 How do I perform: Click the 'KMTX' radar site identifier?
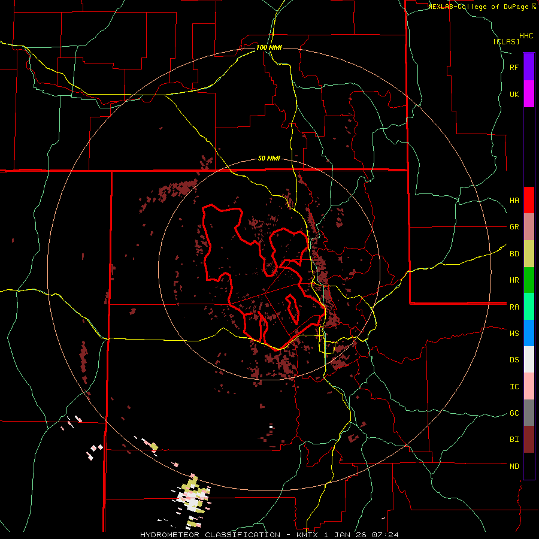tap(308, 535)
